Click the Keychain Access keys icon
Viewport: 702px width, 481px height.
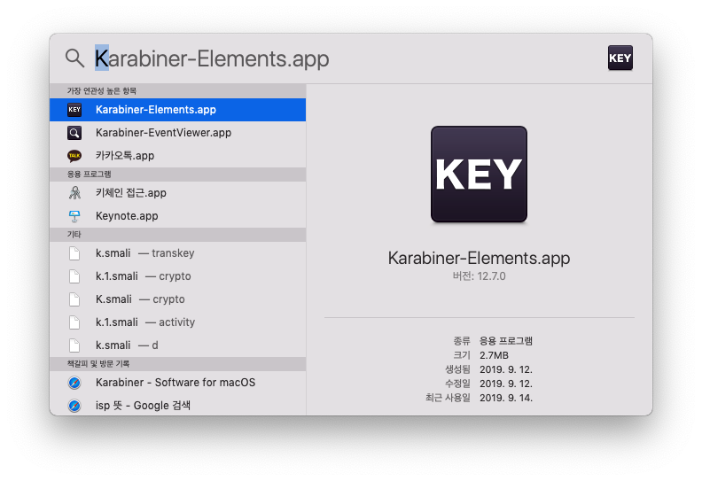coord(74,193)
